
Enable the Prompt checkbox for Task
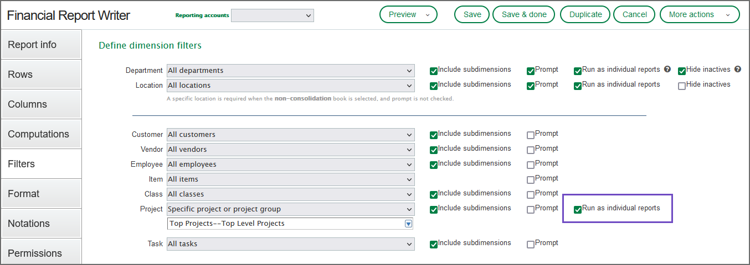(531, 244)
